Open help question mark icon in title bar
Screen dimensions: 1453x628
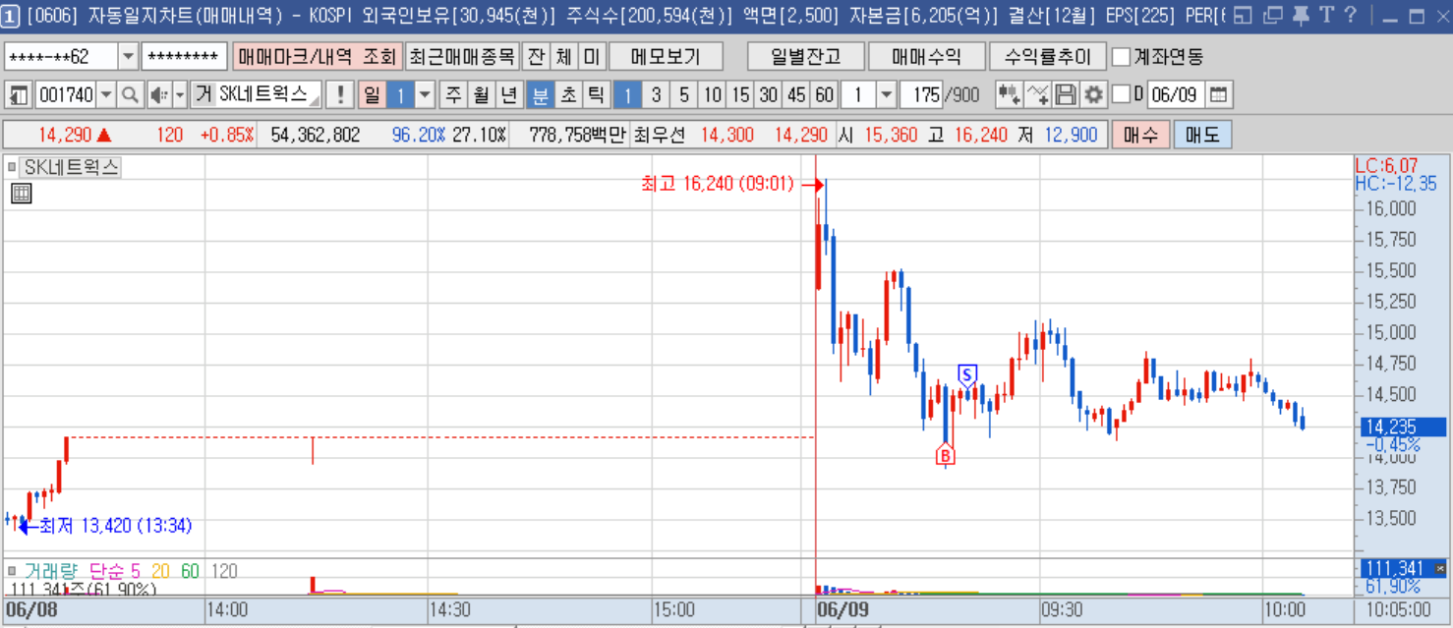[x=1350, y=15]
